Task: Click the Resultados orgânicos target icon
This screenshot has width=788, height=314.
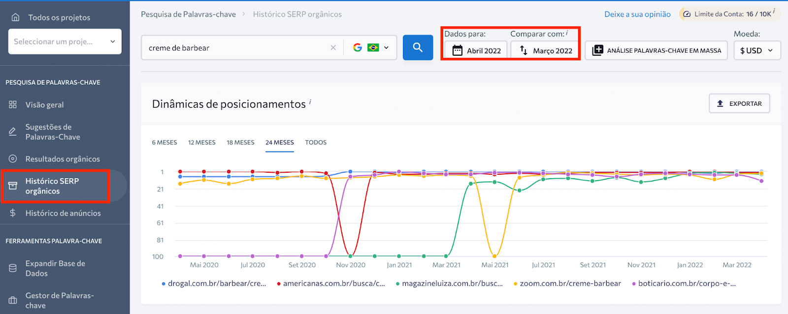Action: [x=13, y=158]
